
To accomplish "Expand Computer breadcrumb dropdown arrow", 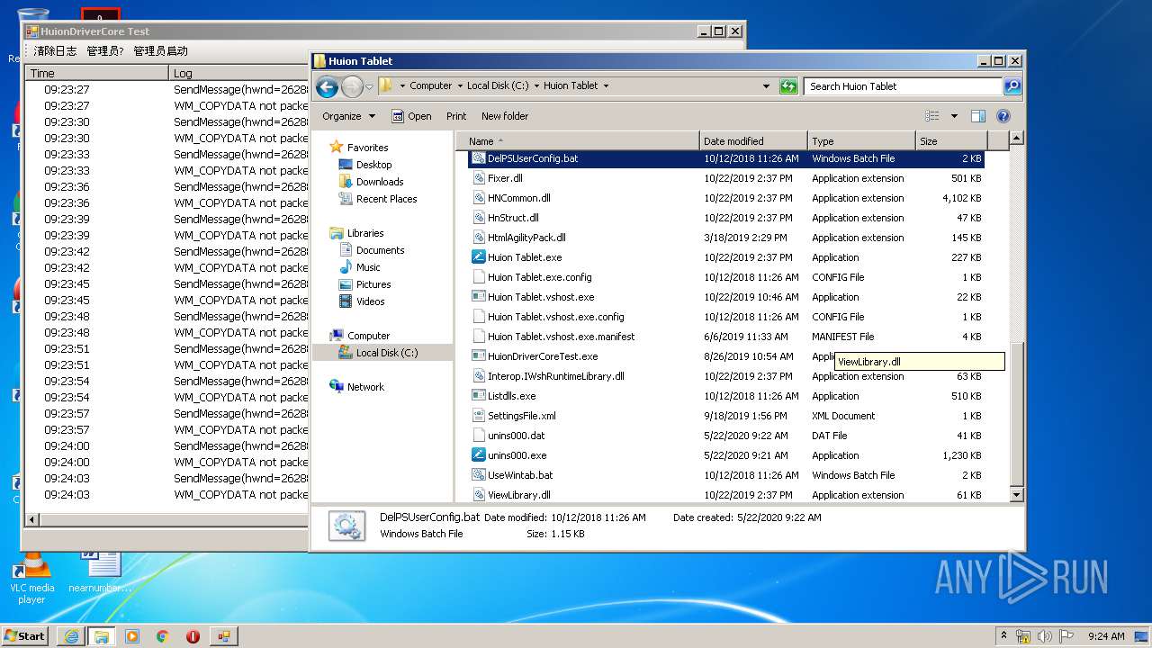I will point(461,86).
